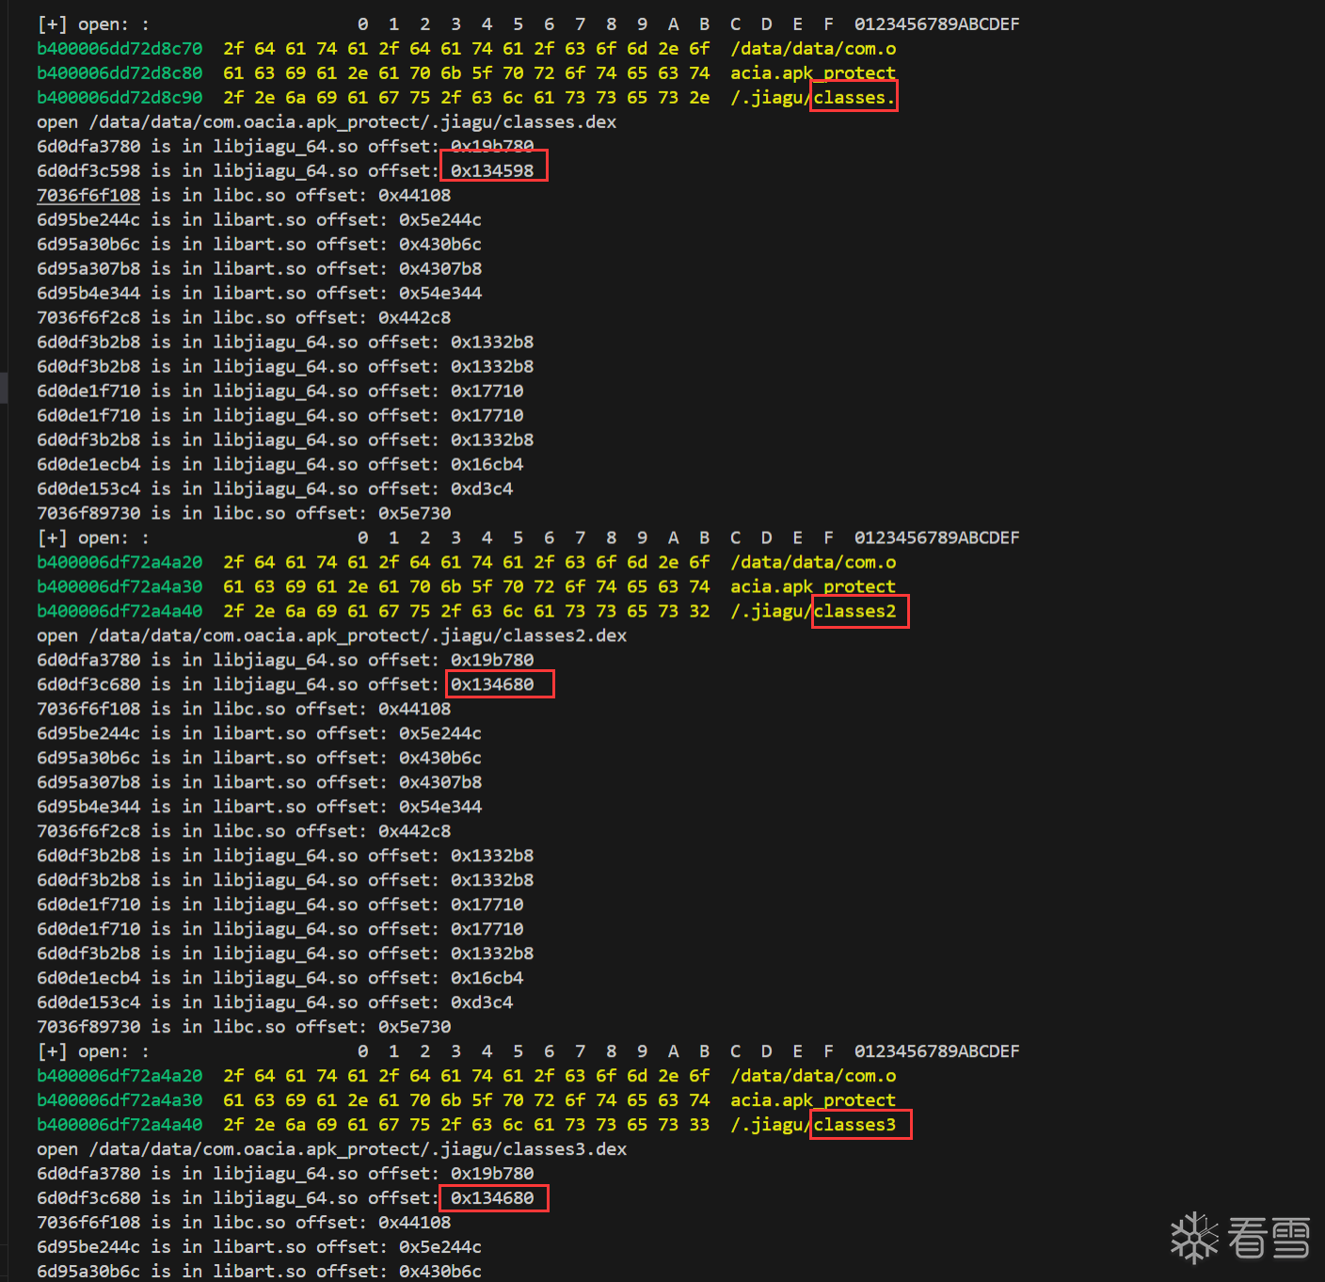This screenshot has width=1325, height=1282.
Task: Click the underlined address 7036f6f108
Action: pos(88,196)
